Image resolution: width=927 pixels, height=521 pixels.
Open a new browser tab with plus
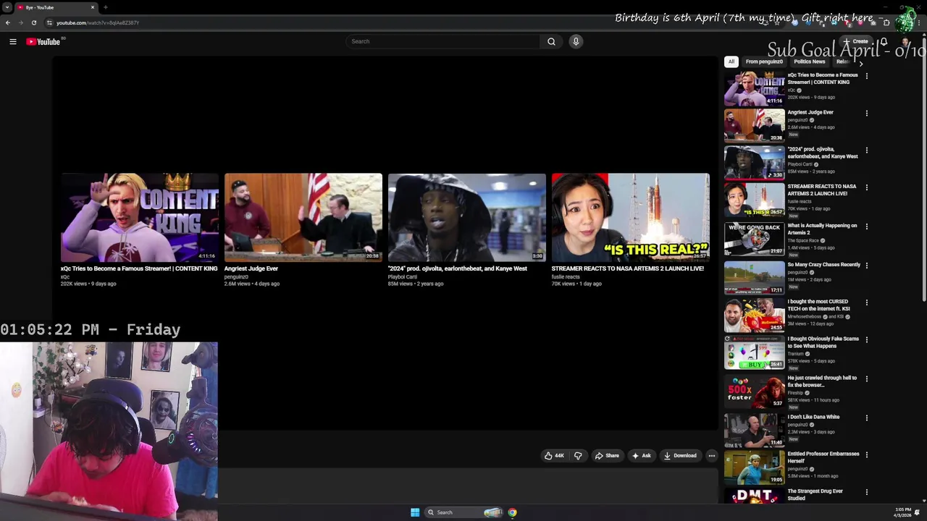tap(106, 7)
